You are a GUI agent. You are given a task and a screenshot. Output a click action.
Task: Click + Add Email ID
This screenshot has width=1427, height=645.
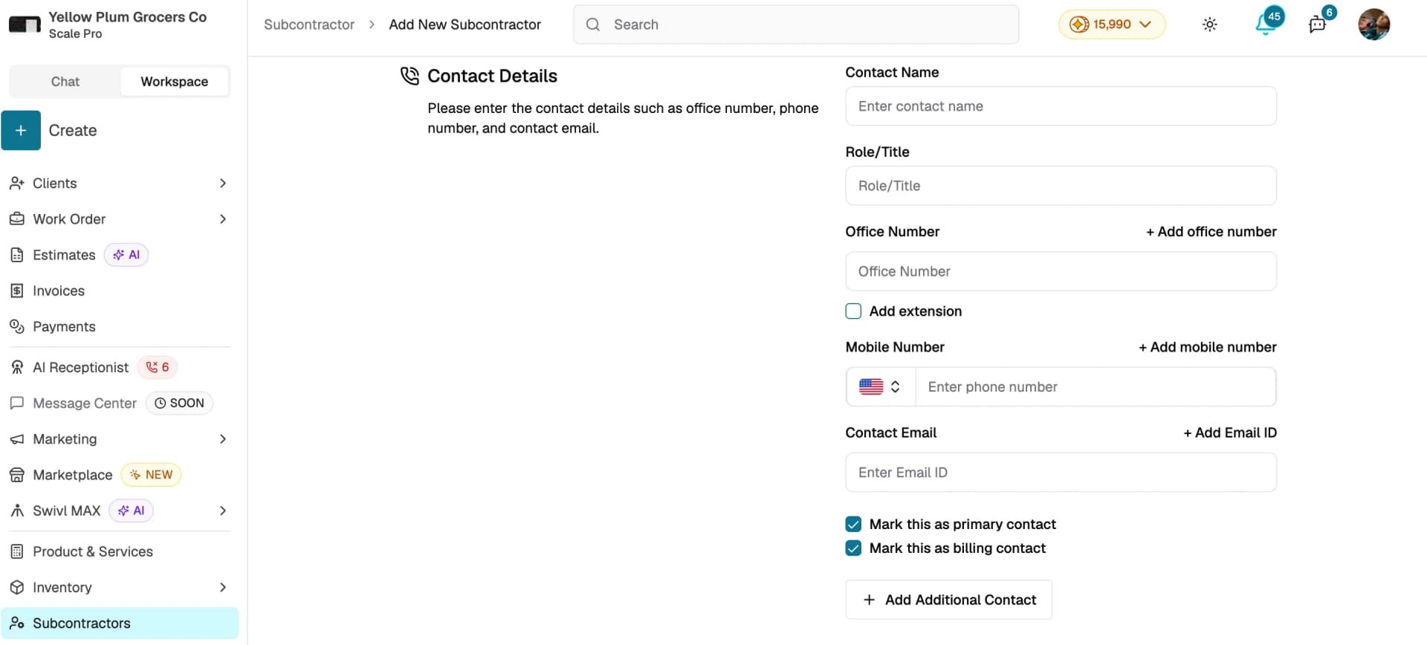tap(1229, 432)
